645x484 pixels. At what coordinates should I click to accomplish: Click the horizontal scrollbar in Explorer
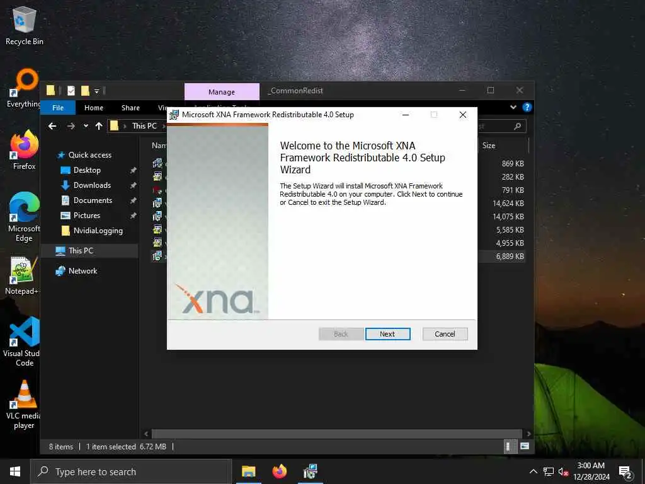[x=337, y=434]
